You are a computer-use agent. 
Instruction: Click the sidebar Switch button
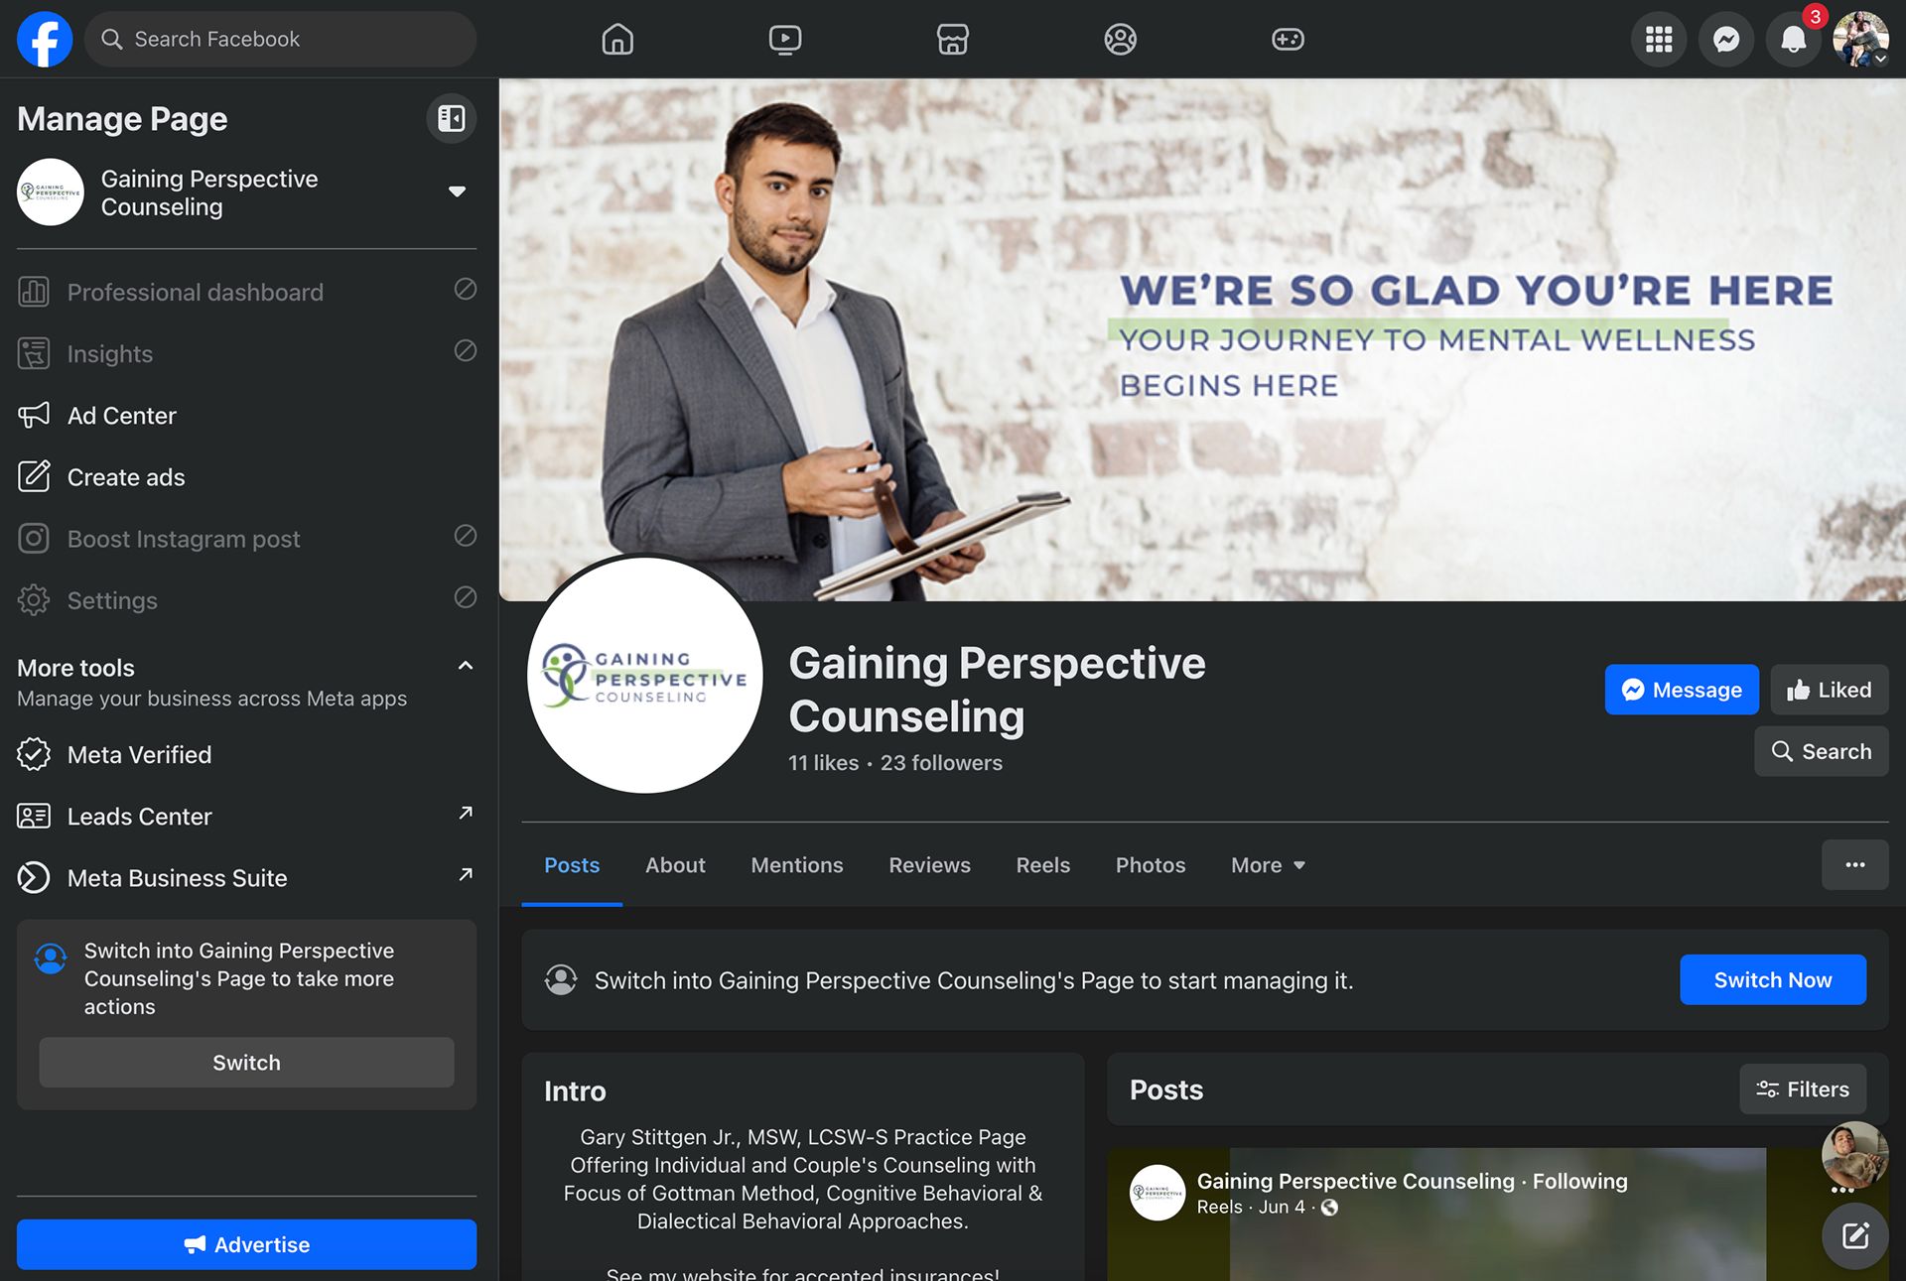coord(246,1063)
